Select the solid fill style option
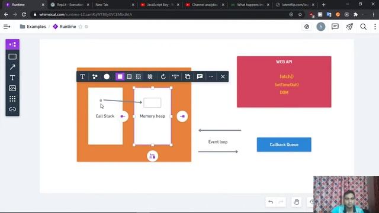This screenshot has width=379, height=213. (120, 76)
